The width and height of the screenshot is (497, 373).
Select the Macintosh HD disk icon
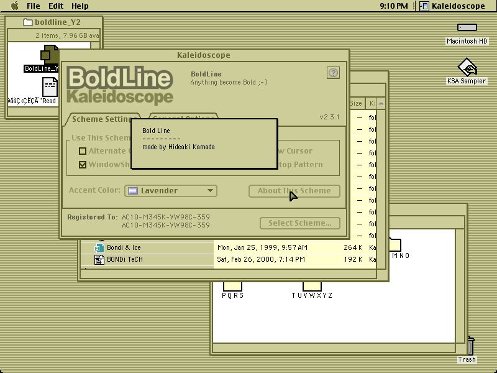pos(467,28)
